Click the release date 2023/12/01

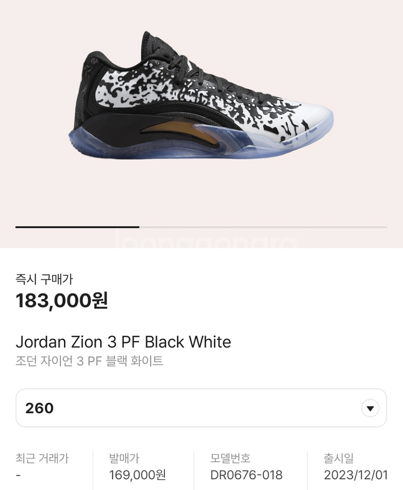[355, 475]
